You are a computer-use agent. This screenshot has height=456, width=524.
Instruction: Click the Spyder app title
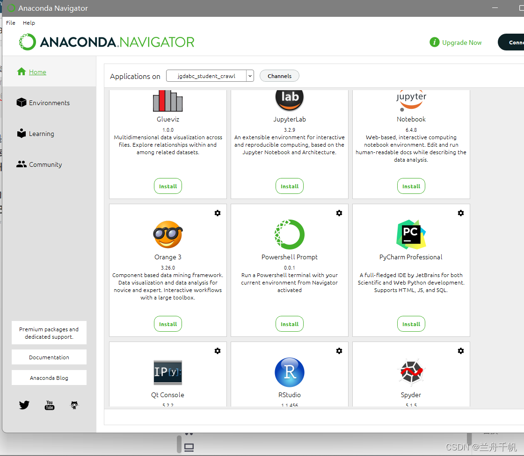[411, 395]
